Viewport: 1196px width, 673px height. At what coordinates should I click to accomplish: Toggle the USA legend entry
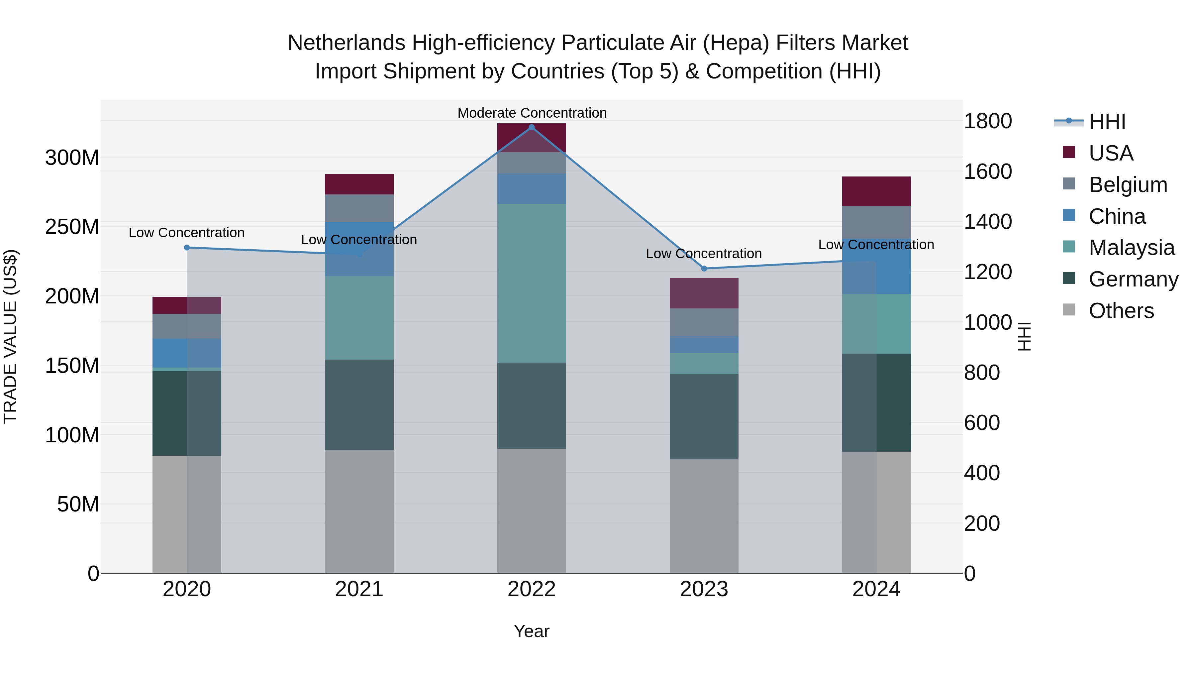pyautogui.click(x=1098, y=153)
